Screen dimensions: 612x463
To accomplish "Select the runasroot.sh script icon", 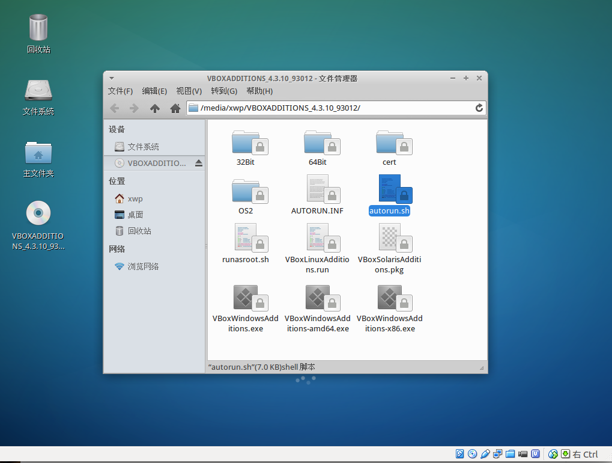I will (x=250, y=238).
